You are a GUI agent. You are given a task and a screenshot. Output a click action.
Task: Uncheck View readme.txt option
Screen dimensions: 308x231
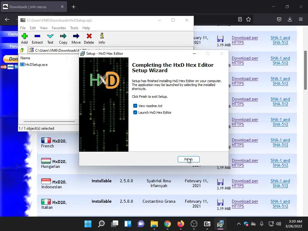pos(135,106)
